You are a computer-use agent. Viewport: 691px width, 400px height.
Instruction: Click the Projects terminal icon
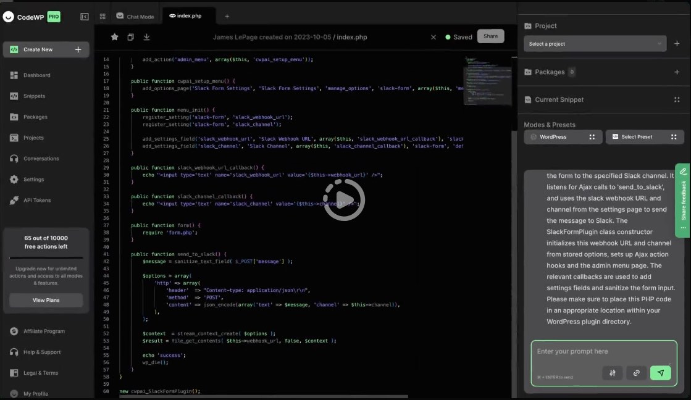coord(14,138)
